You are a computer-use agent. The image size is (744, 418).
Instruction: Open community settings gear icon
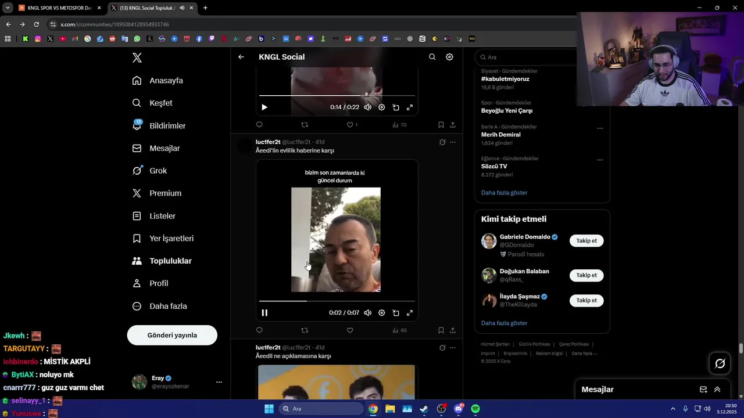click(x=449, y=57)
